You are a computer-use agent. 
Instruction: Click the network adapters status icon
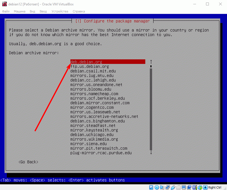click(x=167, y=187)
